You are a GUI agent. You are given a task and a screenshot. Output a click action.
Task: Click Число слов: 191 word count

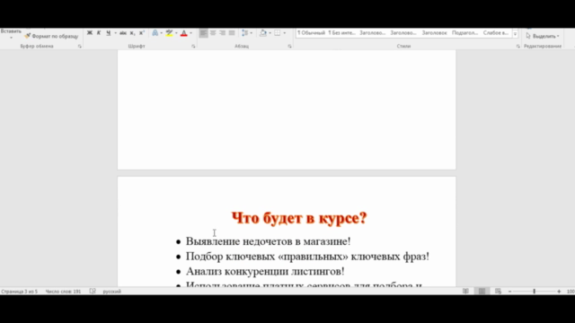63,292
